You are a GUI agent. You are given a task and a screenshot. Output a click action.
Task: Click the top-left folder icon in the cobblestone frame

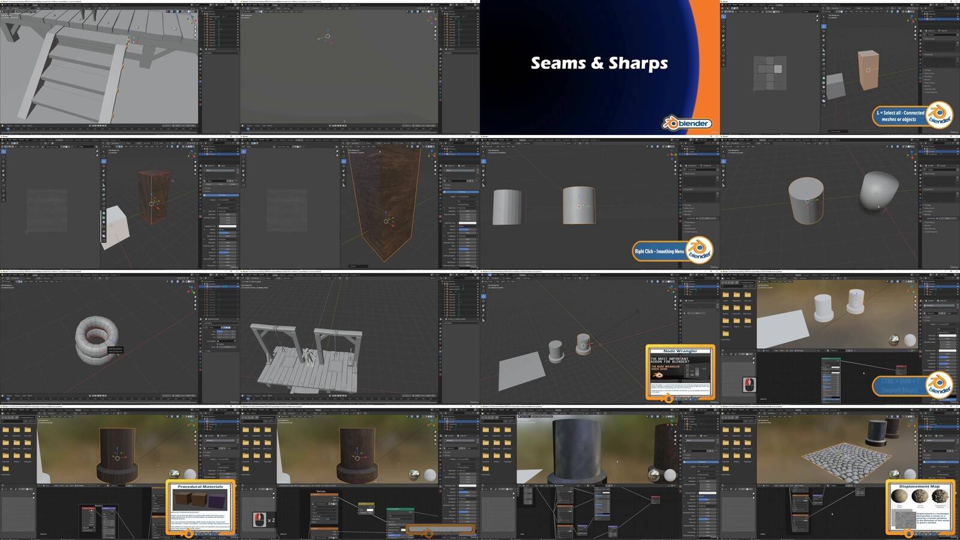[727, 430]
